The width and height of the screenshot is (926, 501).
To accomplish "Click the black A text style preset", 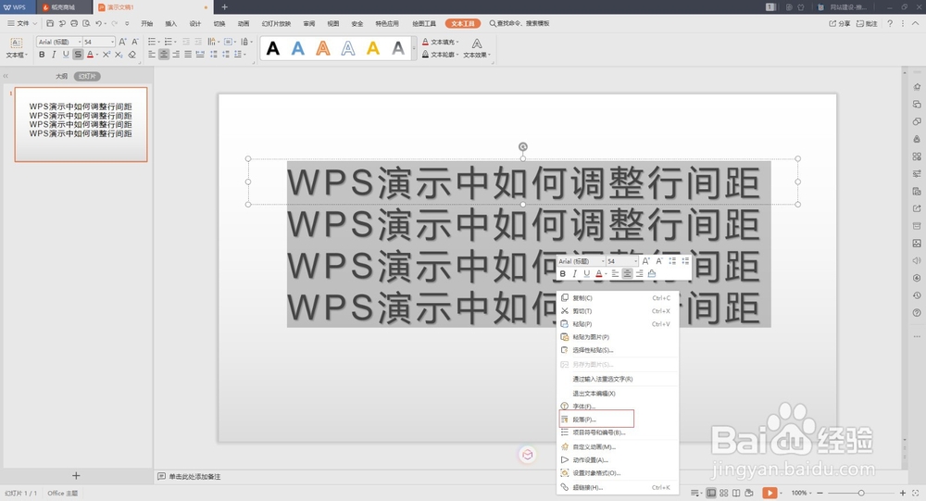I will click(273, 48).
